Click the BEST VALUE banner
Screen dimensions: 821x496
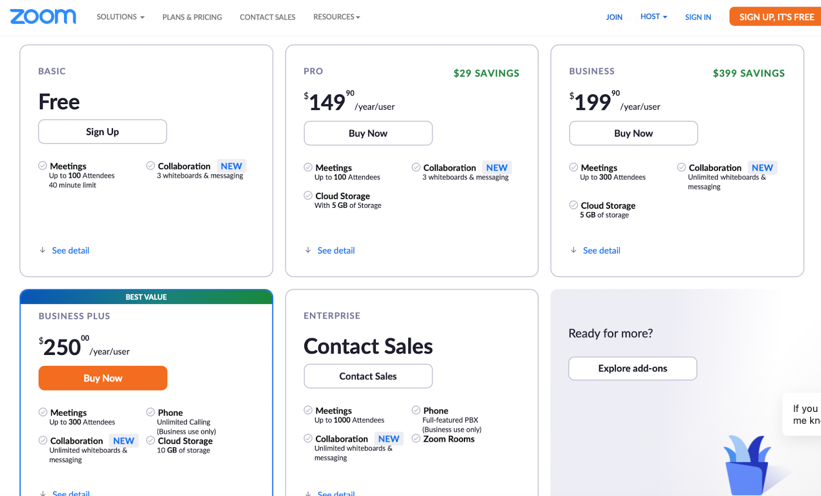pyautogui.click(x=146, y=297)
